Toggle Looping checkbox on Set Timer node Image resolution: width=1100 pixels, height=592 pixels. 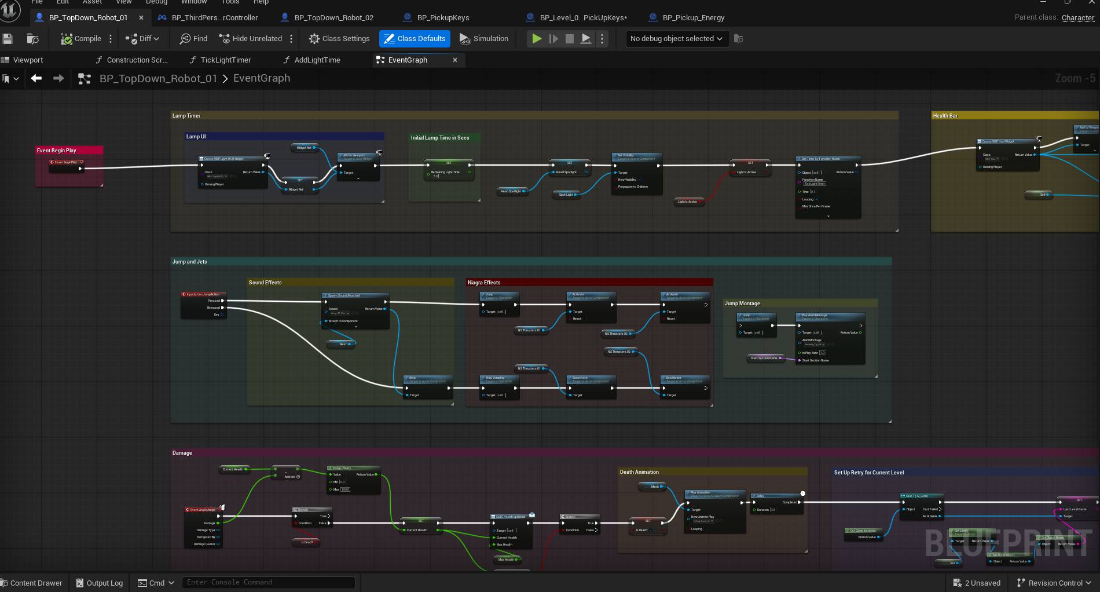point(817,199)
